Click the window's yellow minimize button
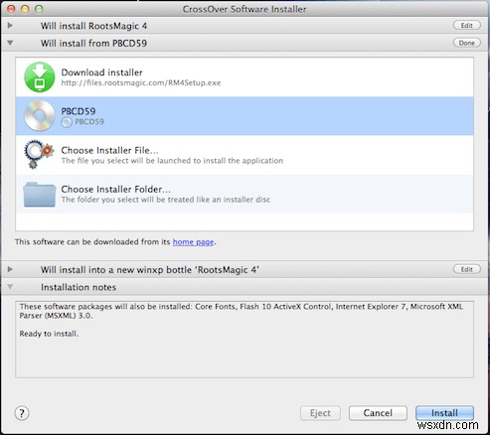 [25, 9]
